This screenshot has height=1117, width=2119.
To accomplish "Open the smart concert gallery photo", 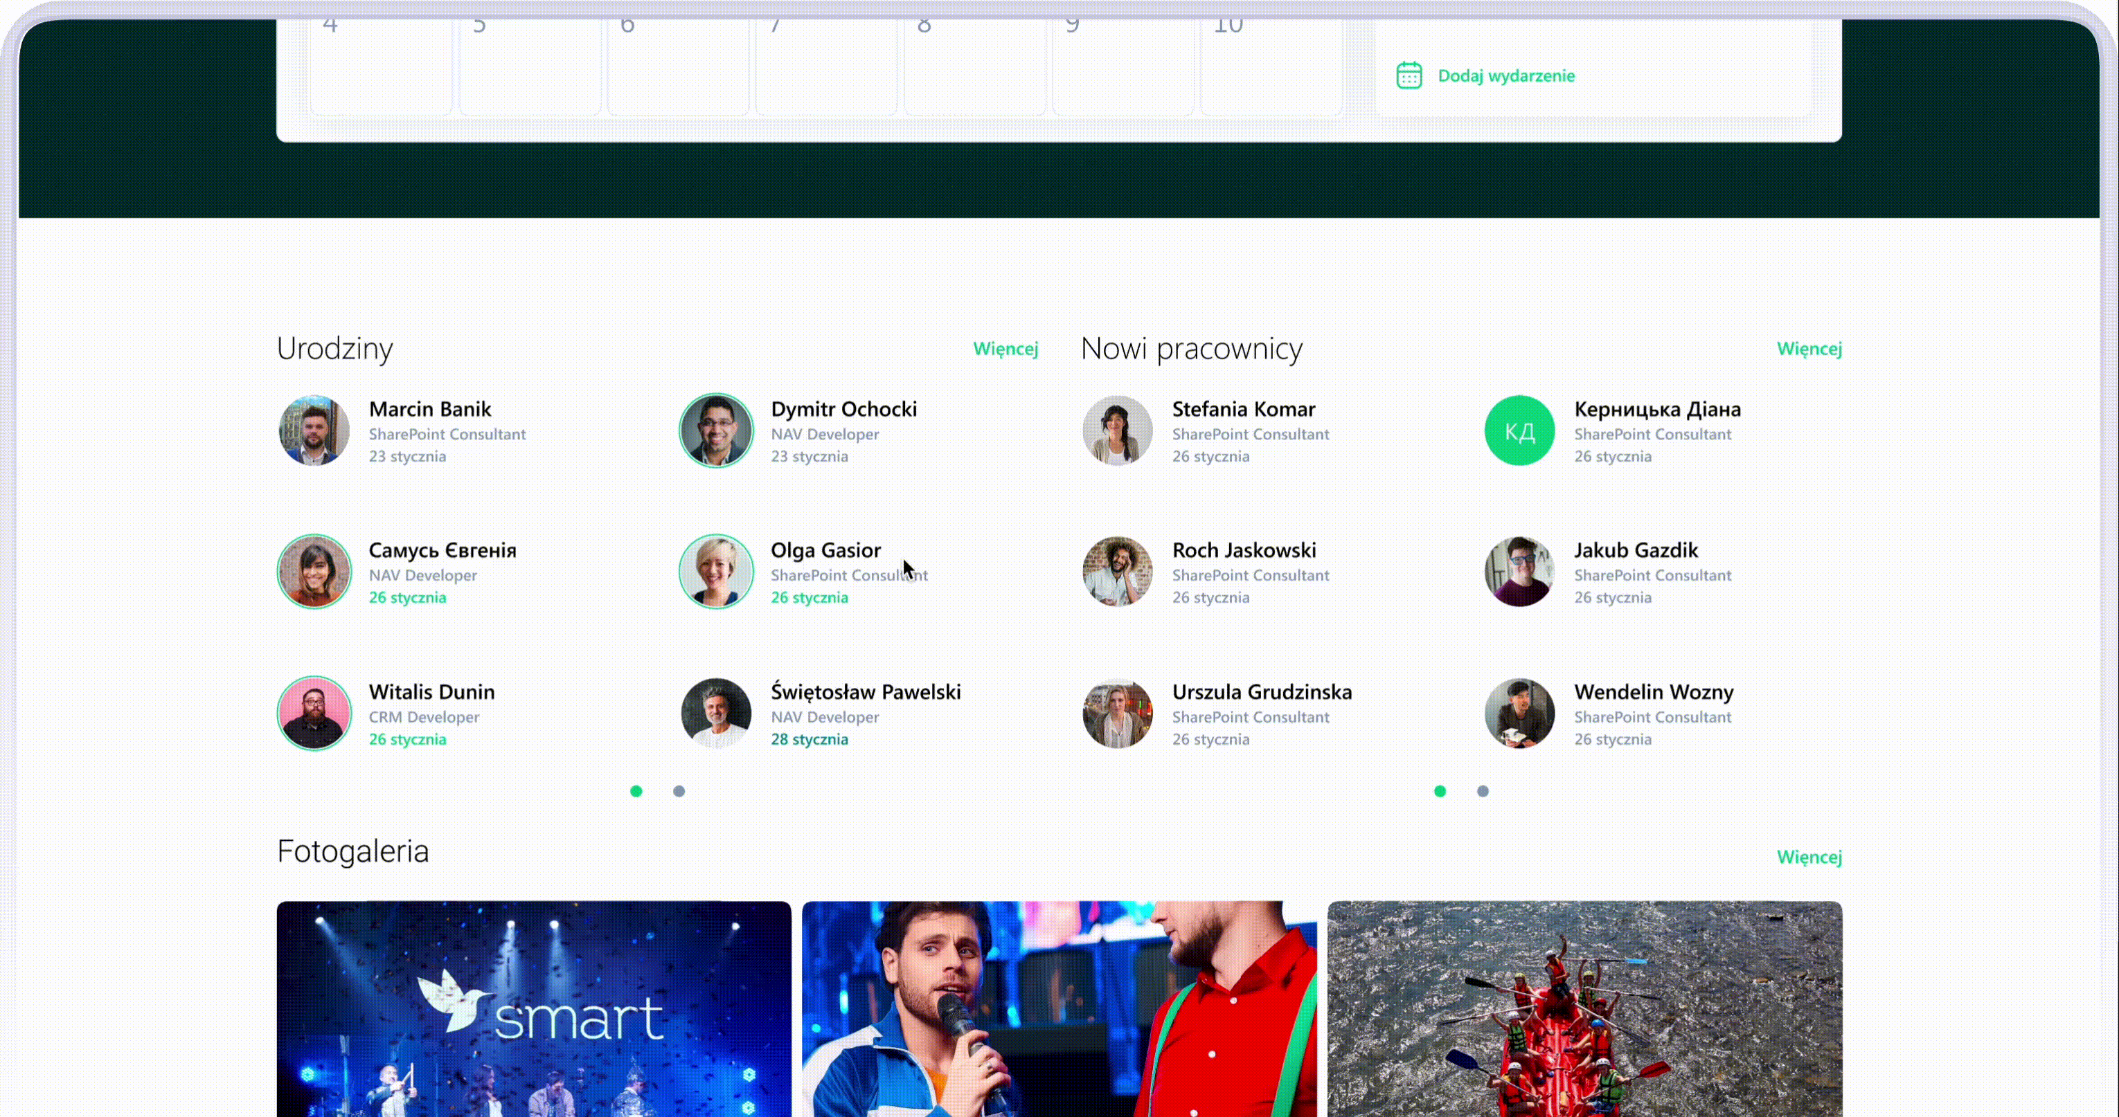I will (534, 1008).
